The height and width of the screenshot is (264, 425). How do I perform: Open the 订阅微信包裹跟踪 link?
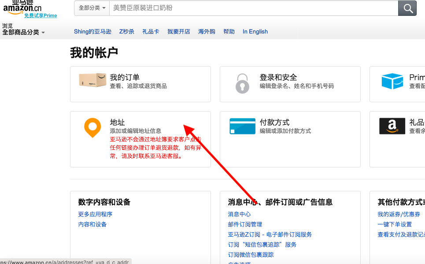[x=251, y=255]
